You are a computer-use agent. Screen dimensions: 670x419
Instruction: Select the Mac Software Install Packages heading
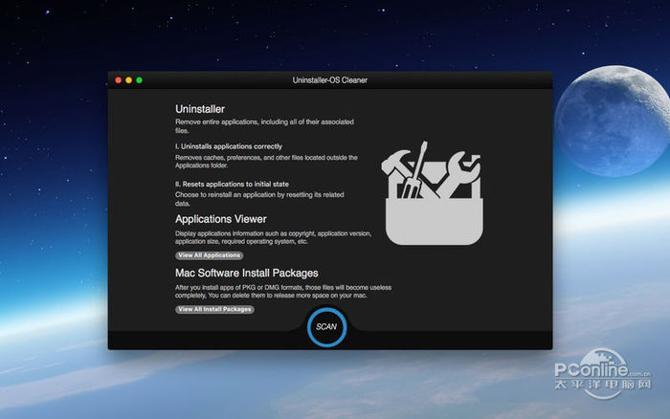[x=247, y=273]
